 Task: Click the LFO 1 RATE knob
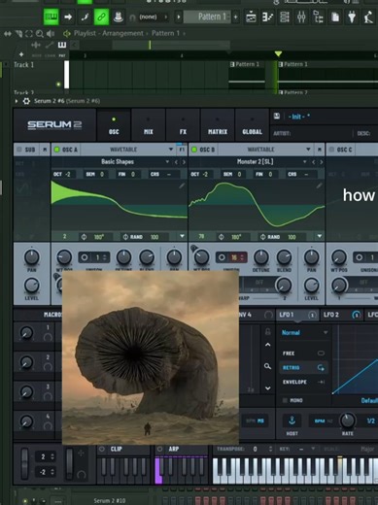click(x=347, y=421)
